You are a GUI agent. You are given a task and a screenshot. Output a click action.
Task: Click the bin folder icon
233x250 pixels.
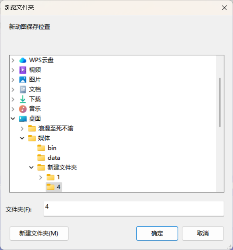pyautogui.click(x=41, y=148)
